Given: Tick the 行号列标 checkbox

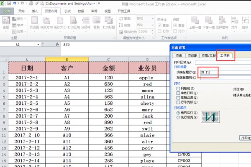Looking at the screenshot, I should coord(179,102).
